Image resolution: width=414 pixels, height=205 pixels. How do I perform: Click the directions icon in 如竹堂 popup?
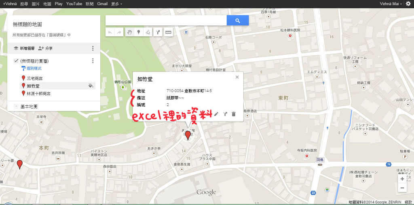pyautogui.click(x=225, y=114)
